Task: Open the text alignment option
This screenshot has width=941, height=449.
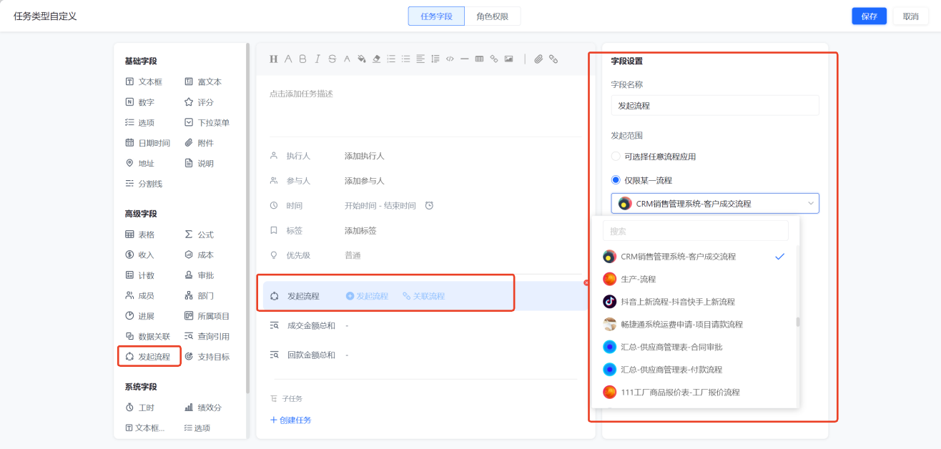Action: coord(420,59)
